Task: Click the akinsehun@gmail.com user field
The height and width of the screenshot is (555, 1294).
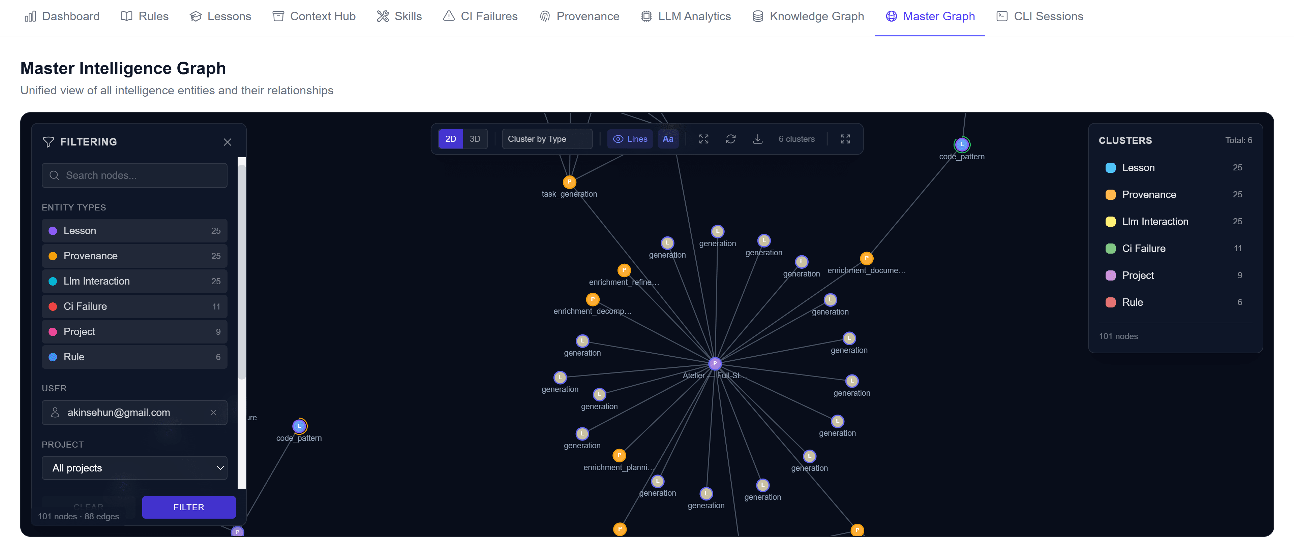Action: tap(134, 413)
